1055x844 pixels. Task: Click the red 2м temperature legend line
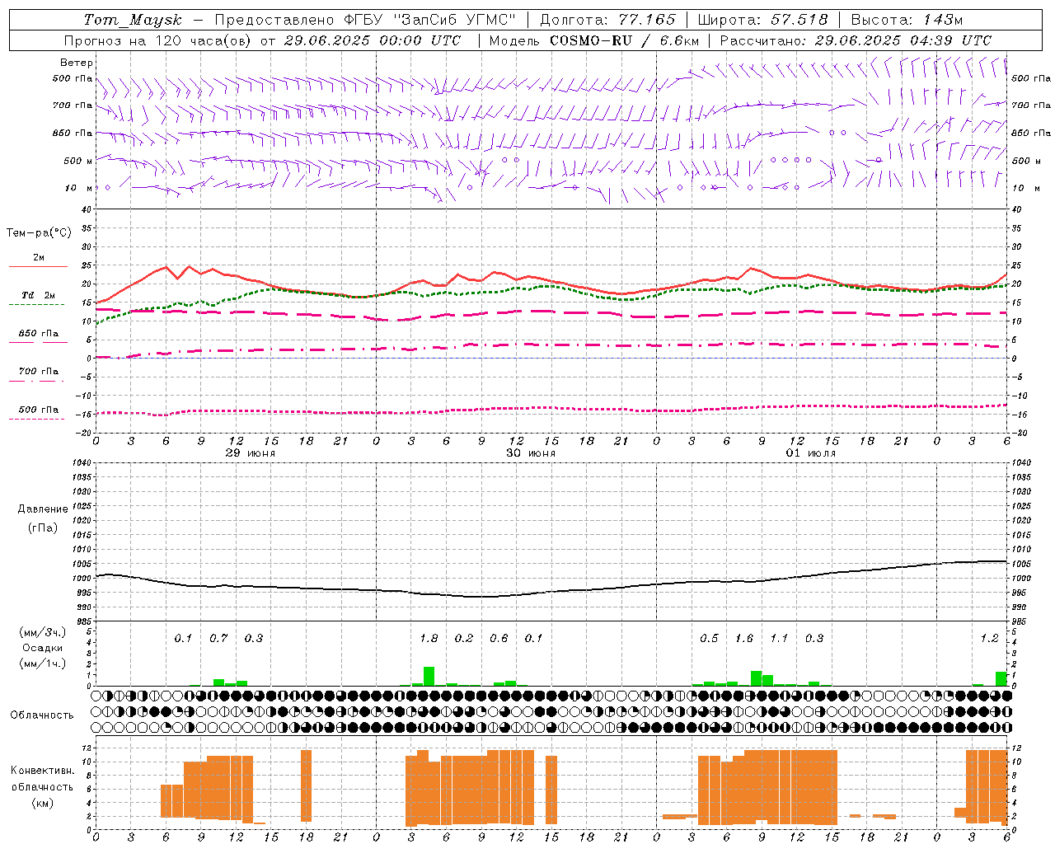pyautogui.click(x=38, y=266)
